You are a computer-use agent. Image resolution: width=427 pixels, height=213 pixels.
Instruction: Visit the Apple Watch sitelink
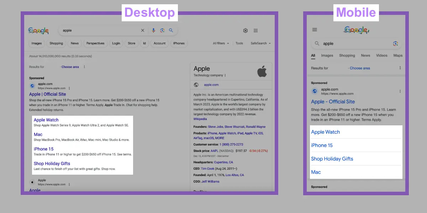pyautogui.click(x=46, y=120)
